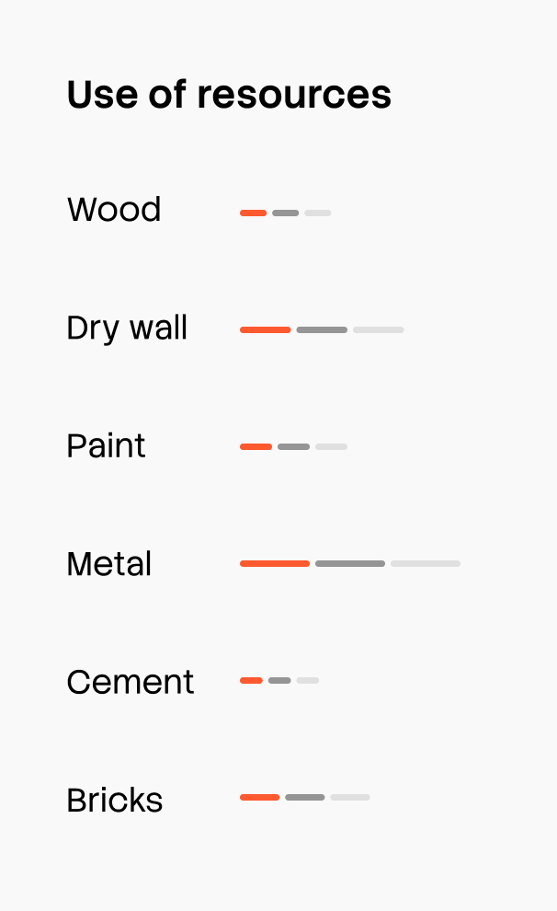Click the orange segment of Paint bar
The width and height of the screenshot is (557, 911).
[256, 446]
